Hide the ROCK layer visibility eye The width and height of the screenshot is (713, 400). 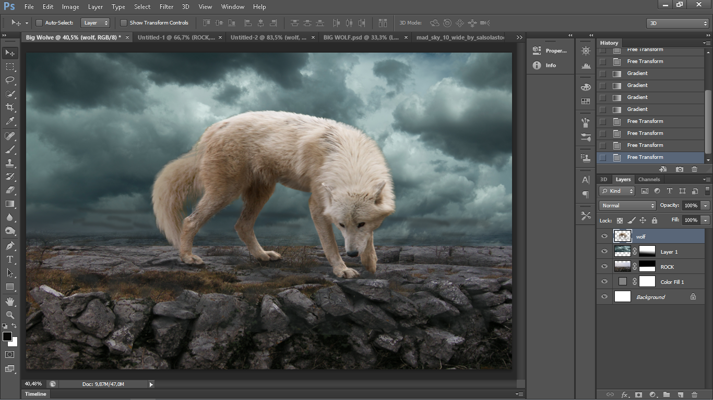point(604,267)
